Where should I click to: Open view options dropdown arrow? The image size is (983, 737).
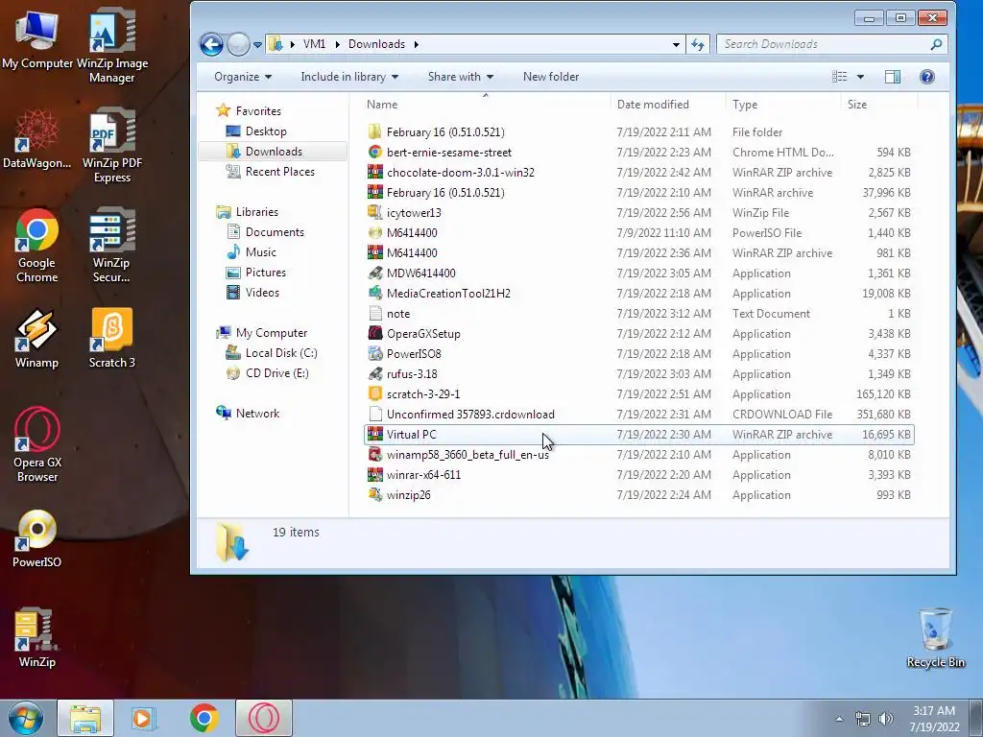coord(860,77)
